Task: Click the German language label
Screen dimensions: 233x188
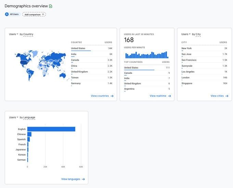Action: tap(22, 160)
